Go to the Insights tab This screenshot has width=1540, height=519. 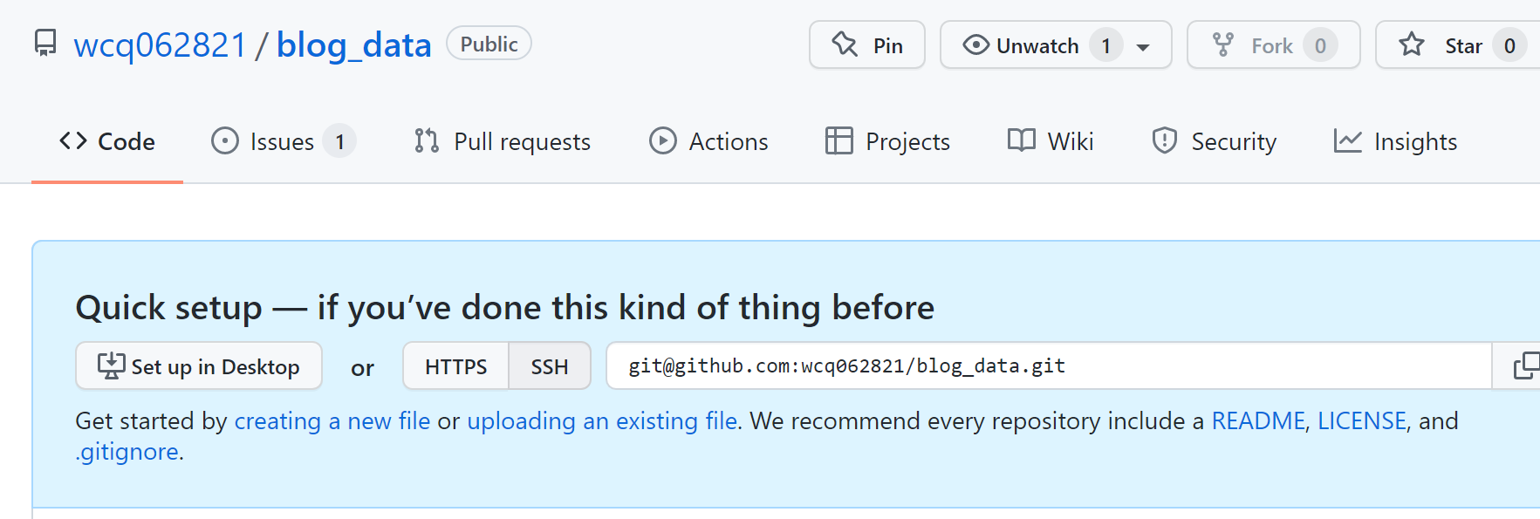[1395, 141]
